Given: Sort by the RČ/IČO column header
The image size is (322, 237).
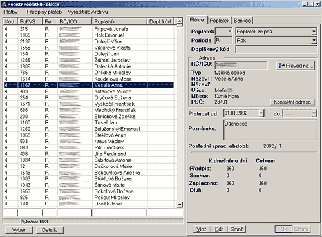Looking at the screenshot, I should (x=75, y=21).
